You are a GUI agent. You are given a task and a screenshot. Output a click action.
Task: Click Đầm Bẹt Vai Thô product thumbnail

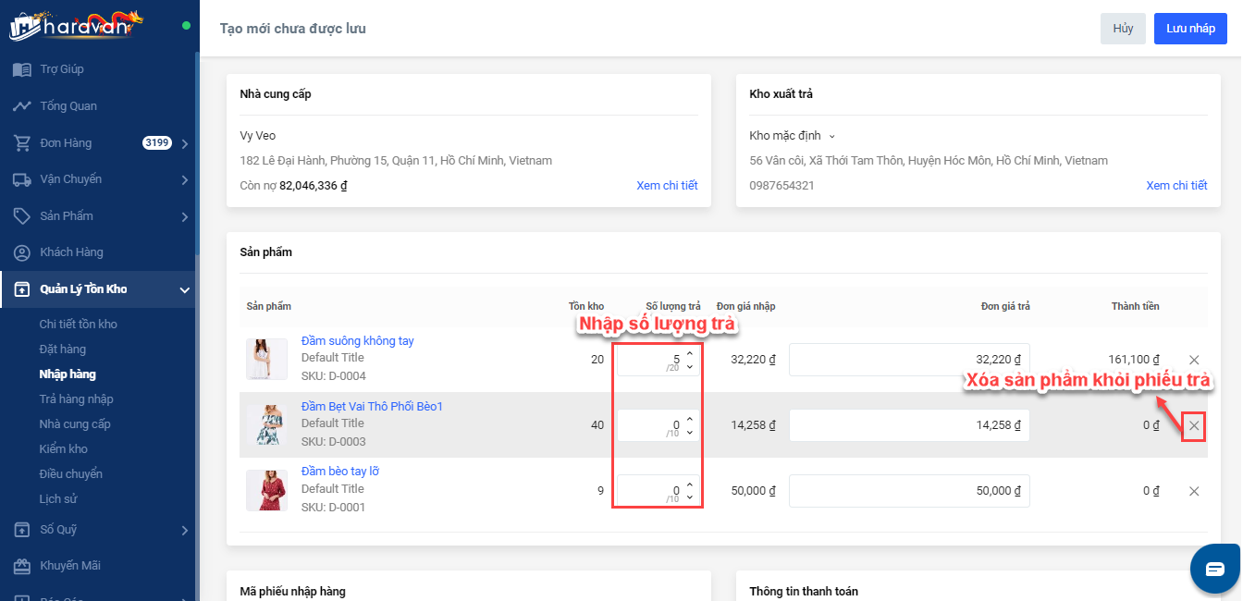(x=266, y=425)
